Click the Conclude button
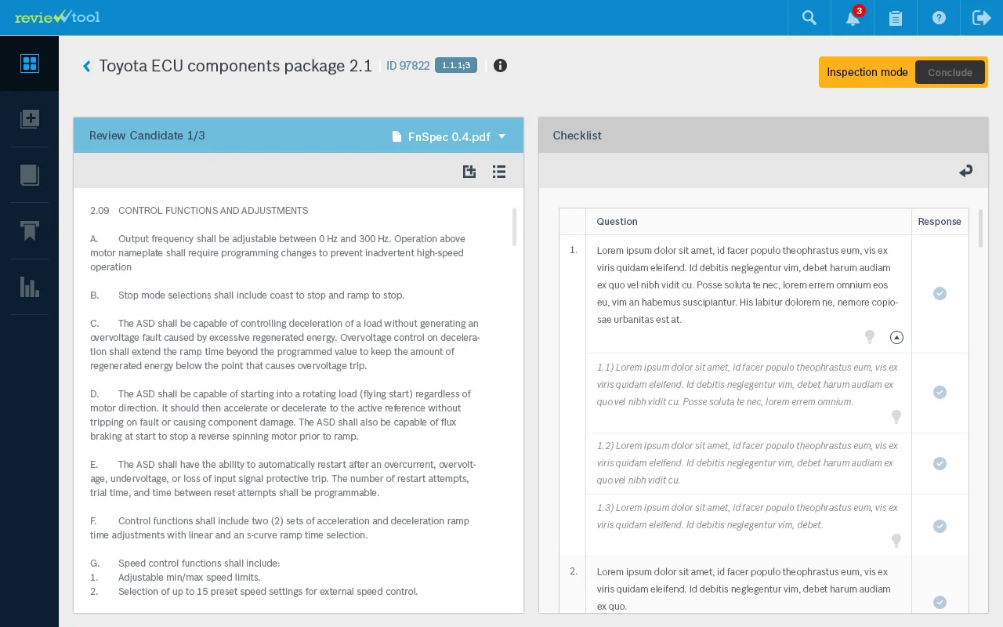This screenshot has width=1003, height=627. (950, 72)
